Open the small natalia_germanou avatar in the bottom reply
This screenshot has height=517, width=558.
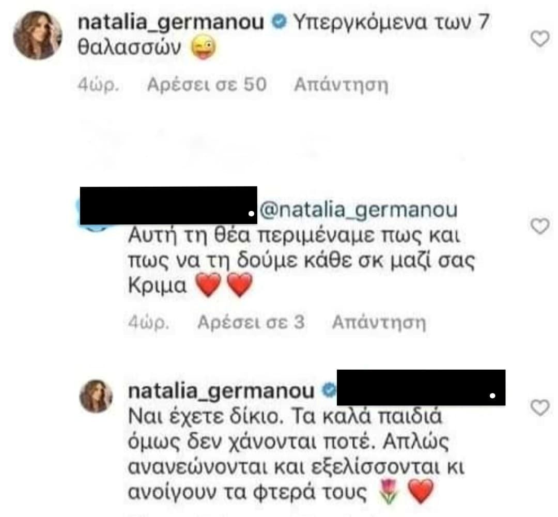[96, 396]
